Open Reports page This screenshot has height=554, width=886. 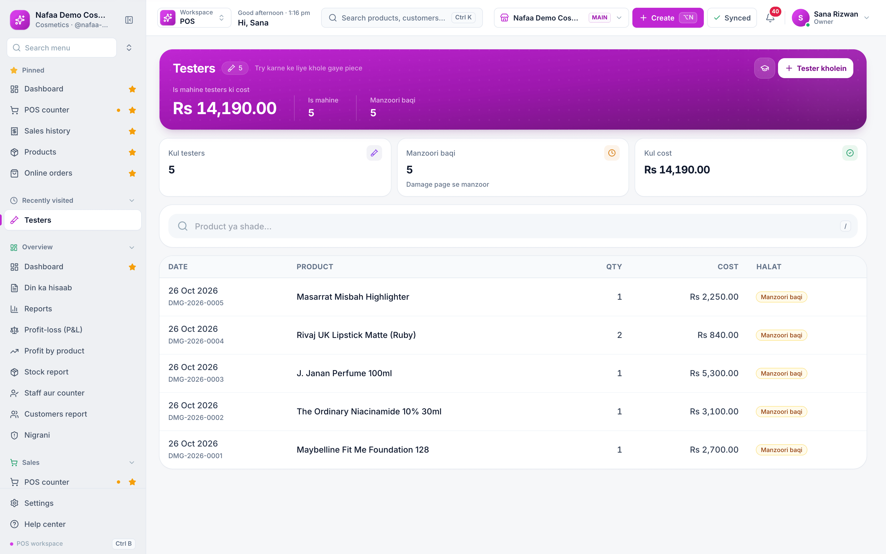tap(73, 309)
